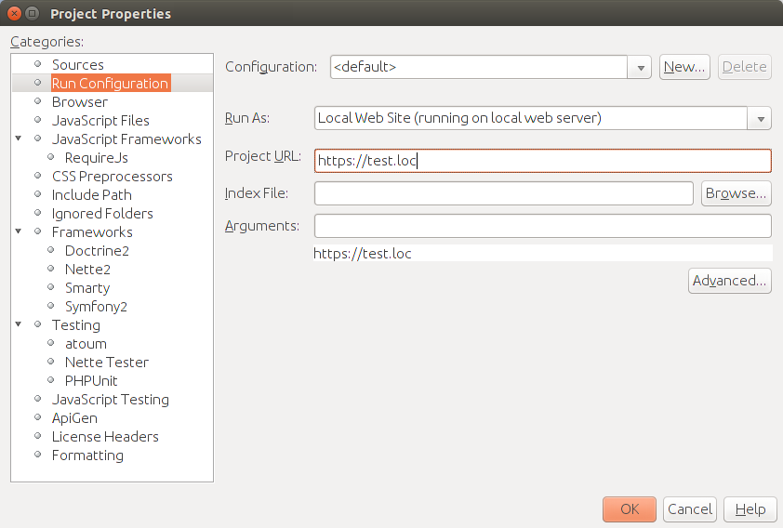Confirm with the OK button
The height and width of the screenshot is (528, 783).
(630, 509)
